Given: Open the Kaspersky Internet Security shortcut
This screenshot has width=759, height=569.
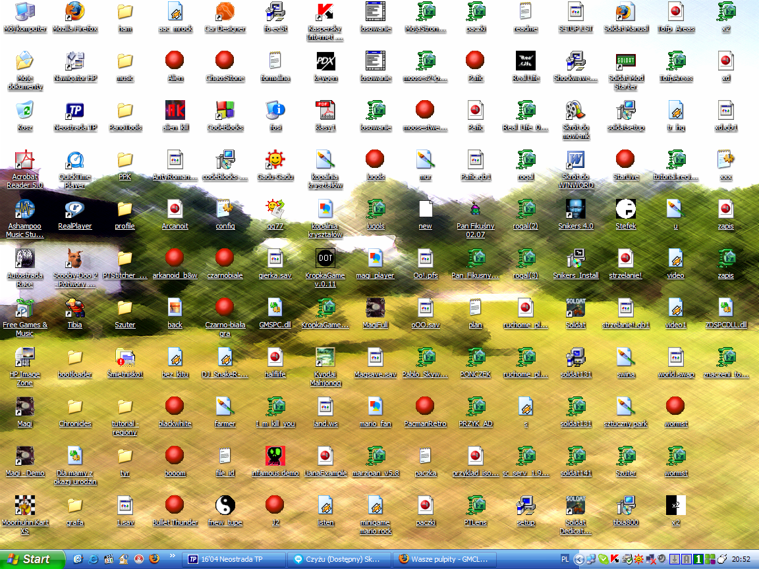Looking at the screenshot, I should [325, 13].
